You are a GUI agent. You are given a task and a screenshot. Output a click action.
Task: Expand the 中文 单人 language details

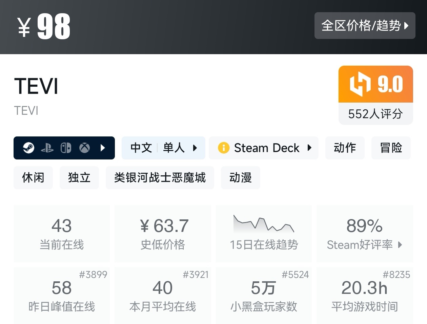195,148
